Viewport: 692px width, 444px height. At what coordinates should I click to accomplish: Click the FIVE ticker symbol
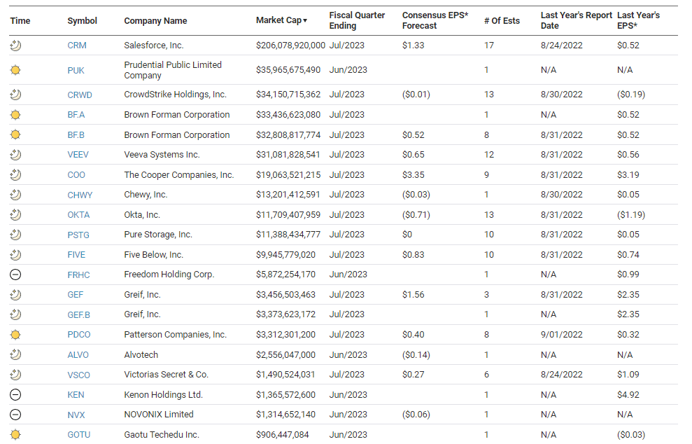pyautogui.click(x=76, y=255)
